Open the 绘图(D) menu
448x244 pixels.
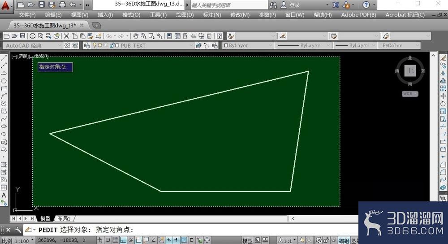(185, 15)
